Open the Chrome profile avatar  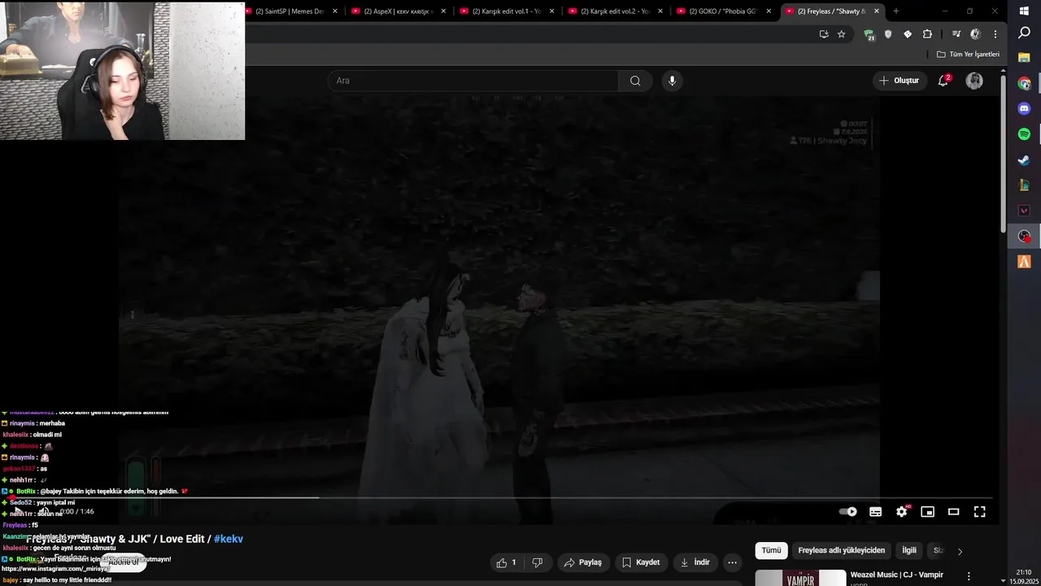[x=975, y=34]
